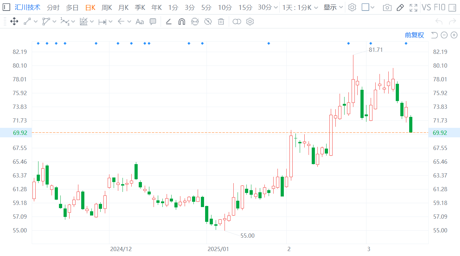Toggle the left sidebar panel icon

(6, 7)
